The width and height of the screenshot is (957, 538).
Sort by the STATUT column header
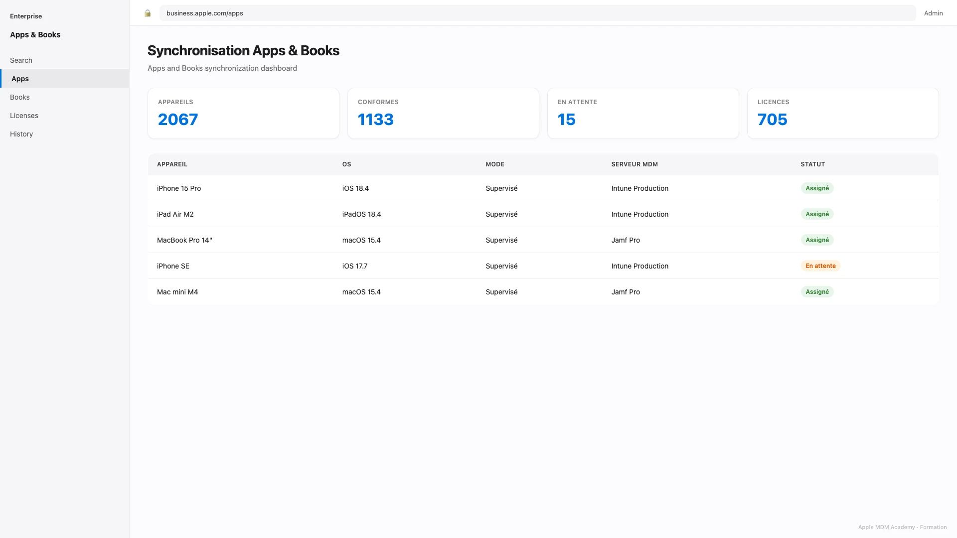[812, 164]
